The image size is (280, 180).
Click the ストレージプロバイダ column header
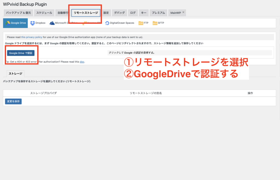click(x=43, y=93)
